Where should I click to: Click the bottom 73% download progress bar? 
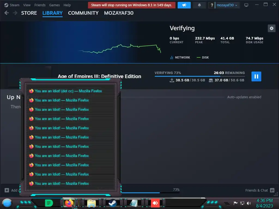[x=150, y=193]
